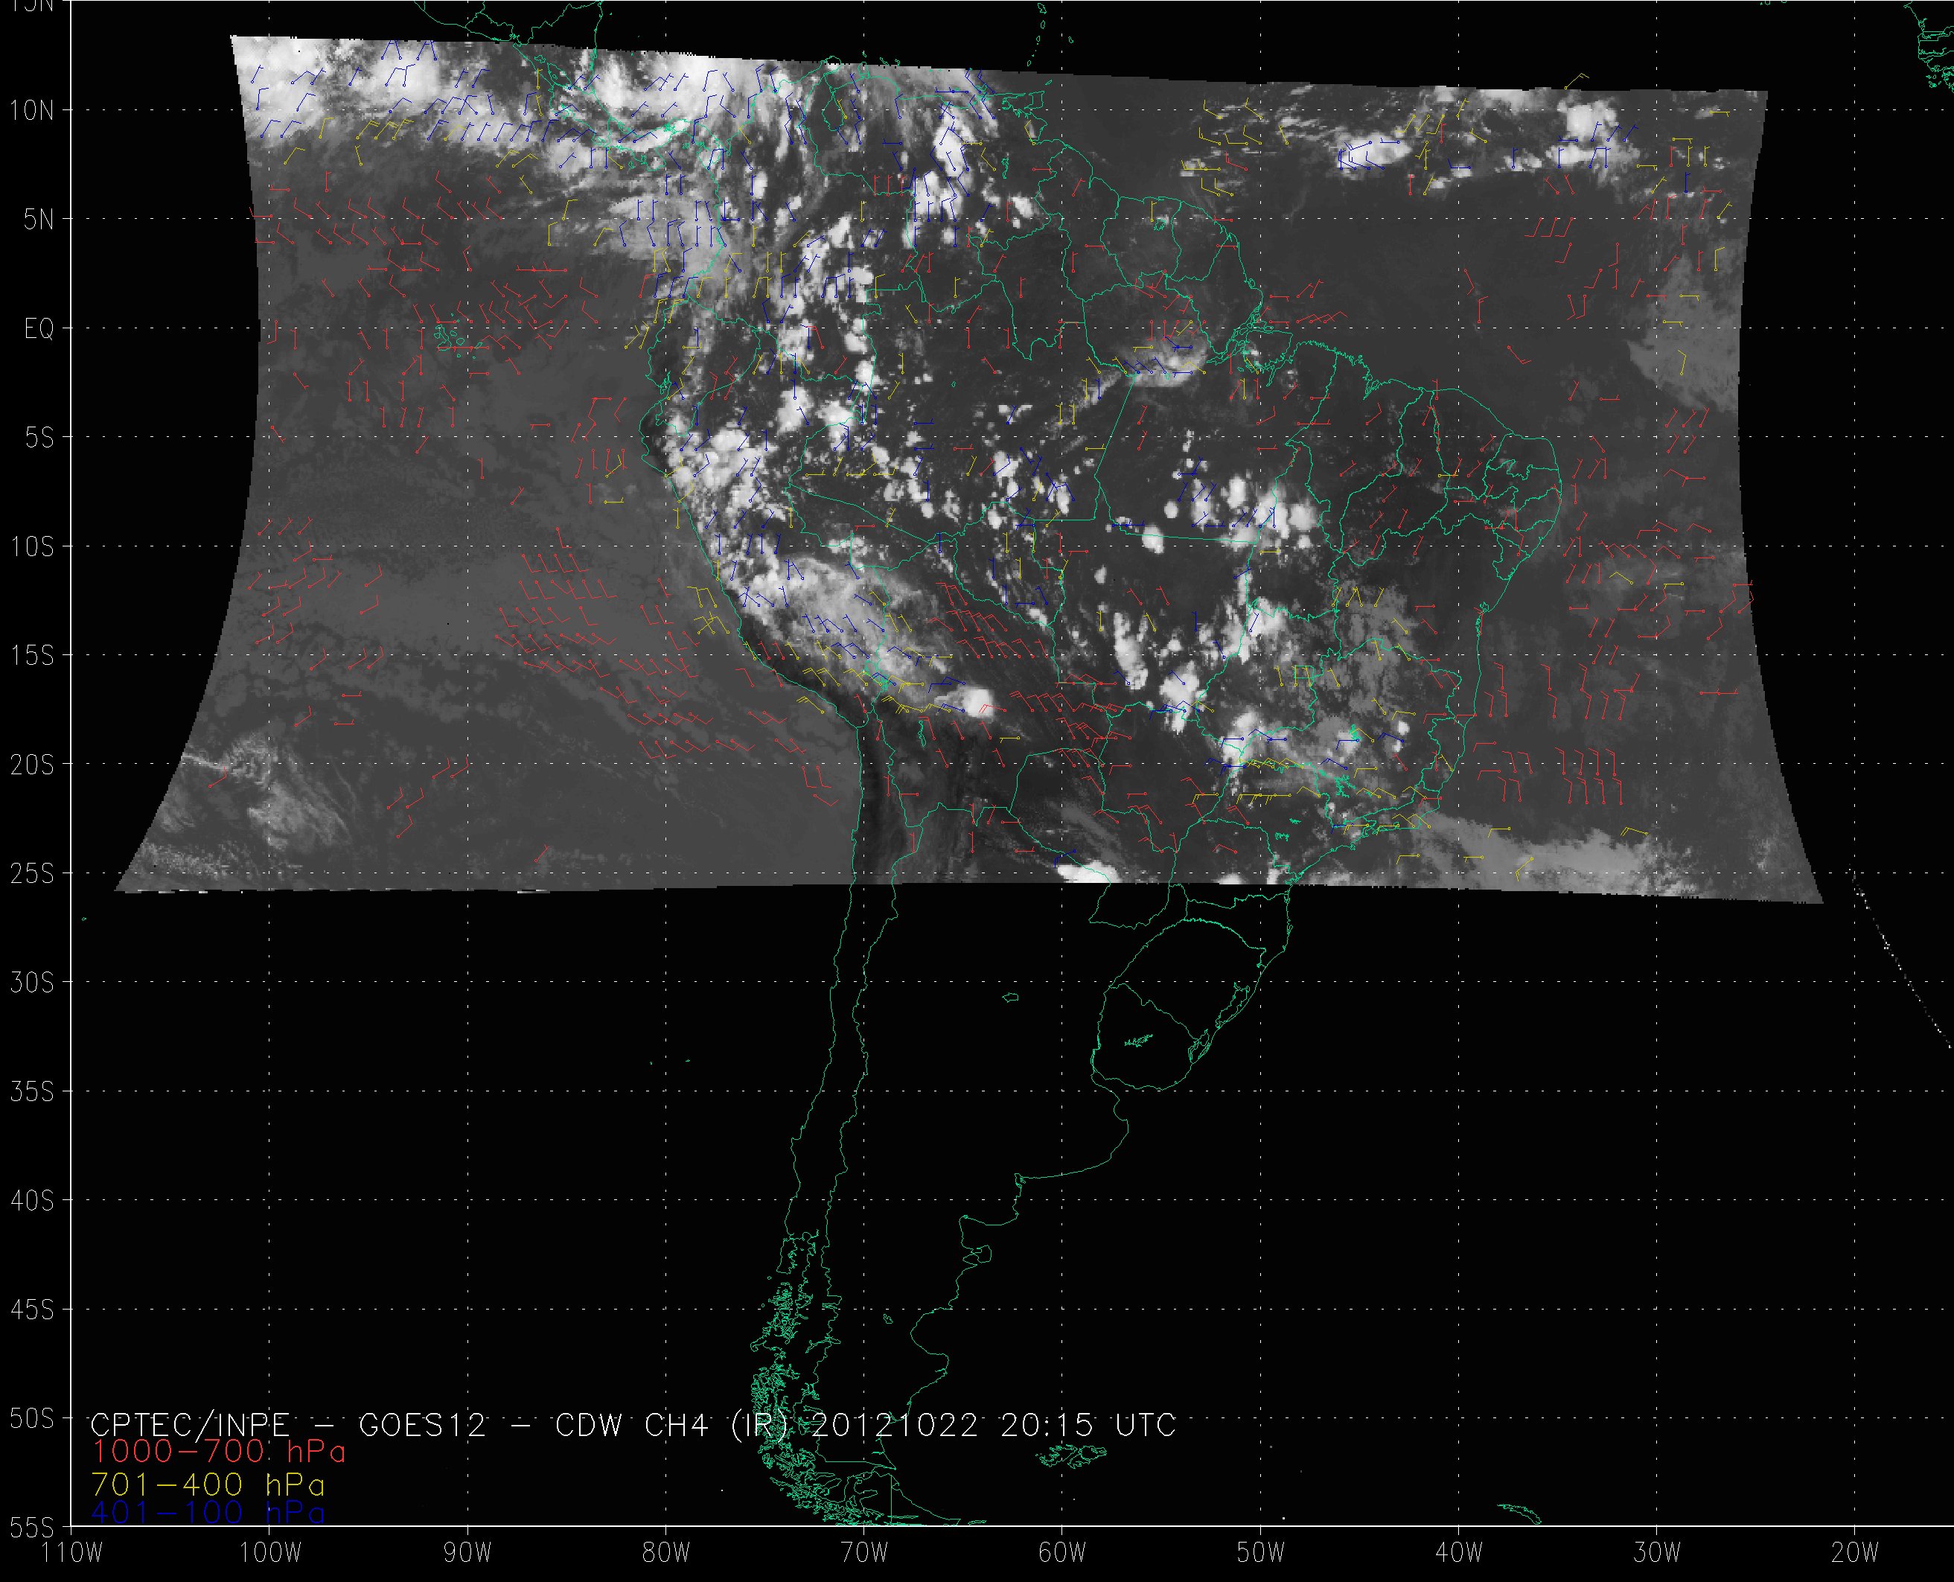Viewport: 1954px width, 1582px height.
Task: Click the "30W" longitude label
Action: coord(1657,1553)
